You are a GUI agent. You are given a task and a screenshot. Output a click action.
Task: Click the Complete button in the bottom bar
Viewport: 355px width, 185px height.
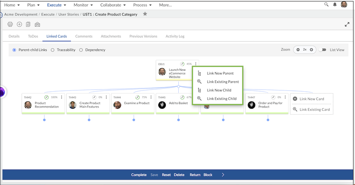pyautogui.click(x=139, y=175)
